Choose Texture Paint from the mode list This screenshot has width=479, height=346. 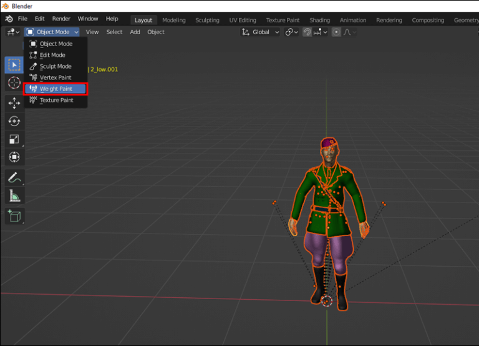(56, 100)
